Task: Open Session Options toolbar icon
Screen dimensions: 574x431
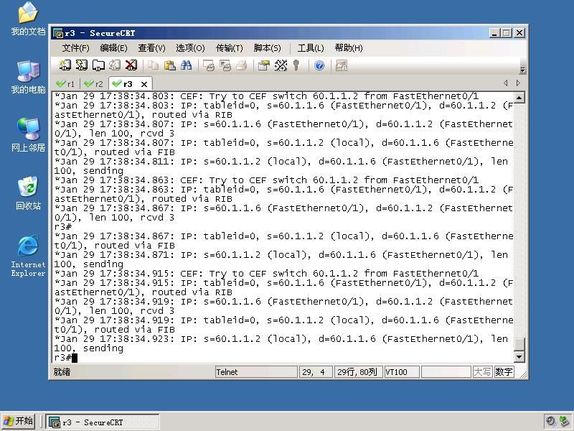Action: click(264, 65)
